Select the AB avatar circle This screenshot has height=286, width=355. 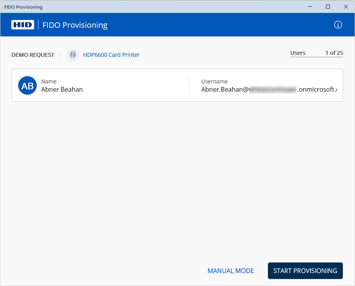point(27,85)
